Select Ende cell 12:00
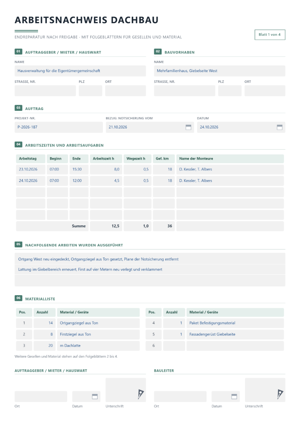300x424 pixels. 79,181
